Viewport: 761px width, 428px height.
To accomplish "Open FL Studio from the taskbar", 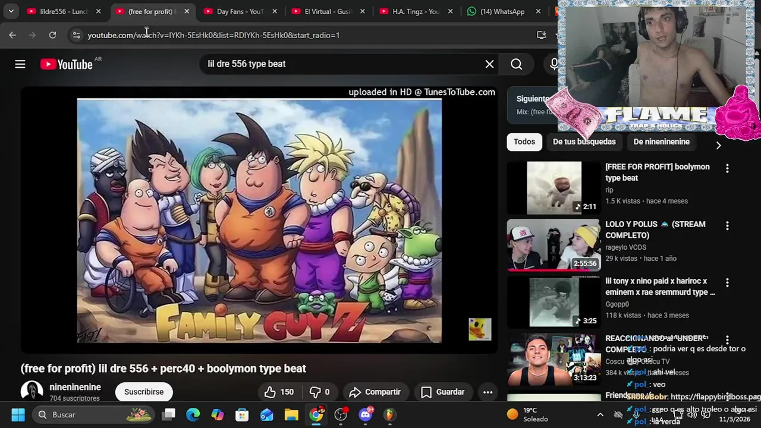I will tap(389, 414).
